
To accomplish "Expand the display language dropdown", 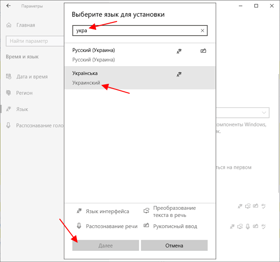I will [243, 112].
